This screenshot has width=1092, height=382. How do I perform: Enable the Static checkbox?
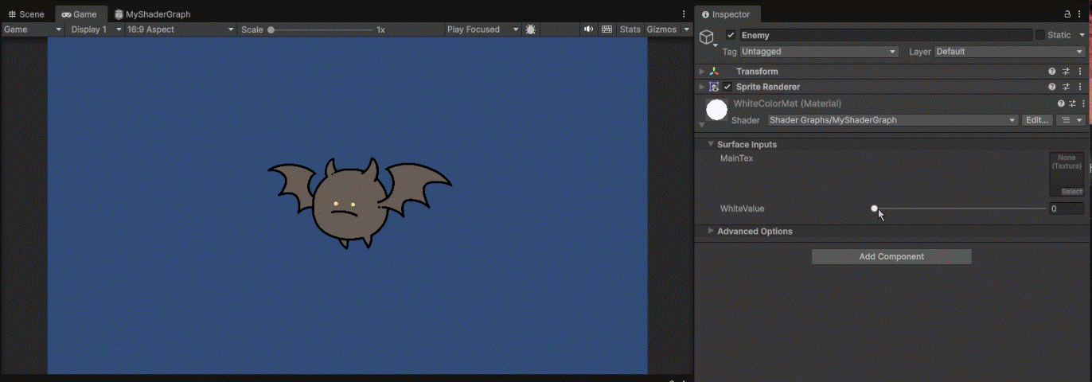tap(1039, 35)
